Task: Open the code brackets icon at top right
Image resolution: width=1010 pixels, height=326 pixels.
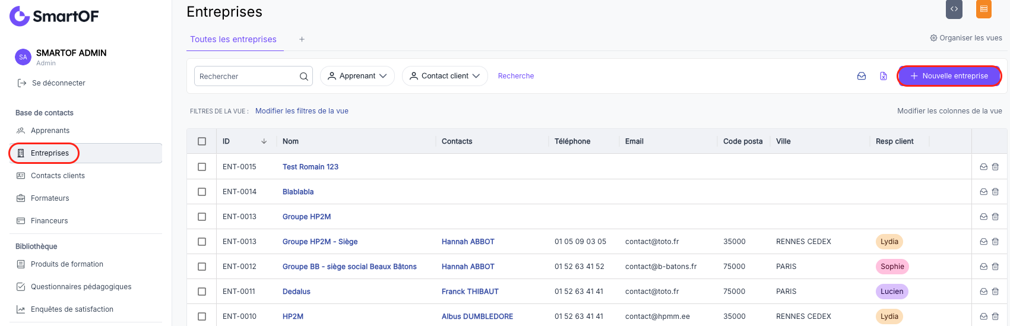Action: (954, 9)
